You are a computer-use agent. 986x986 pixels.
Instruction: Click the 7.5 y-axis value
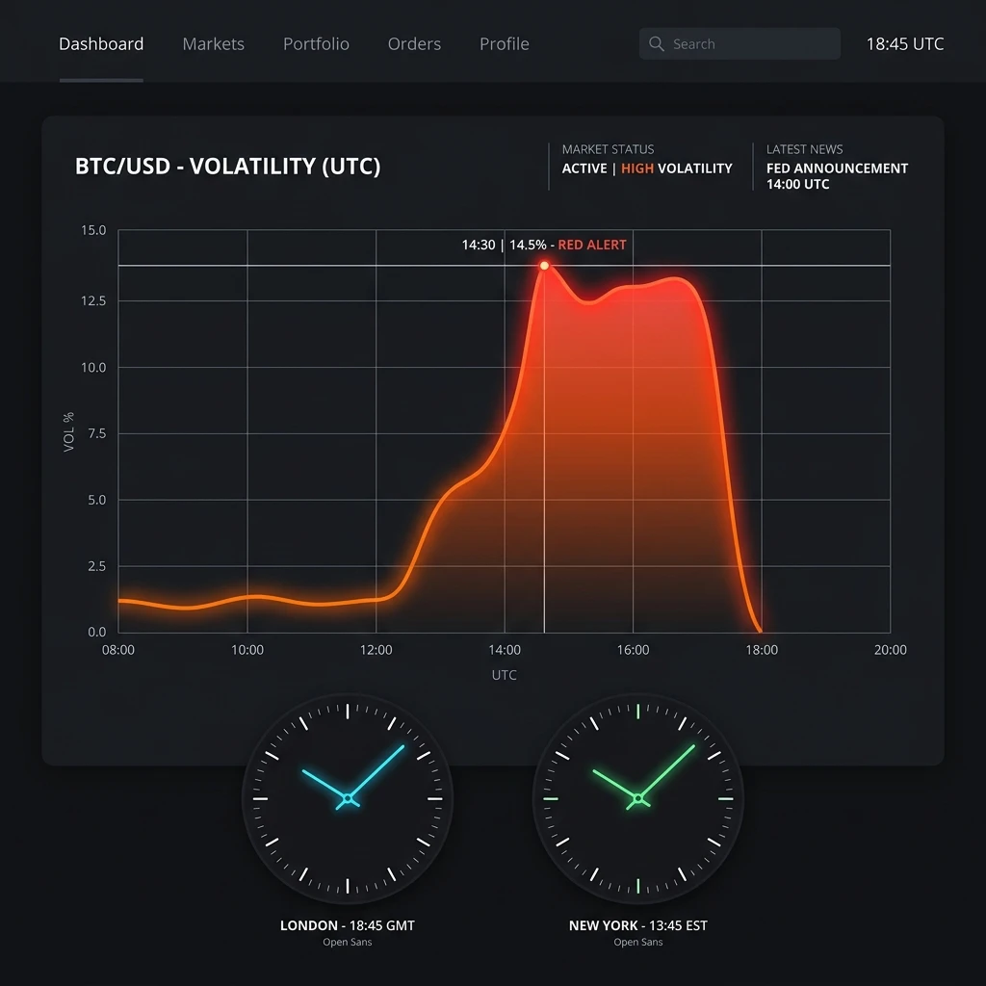(97, 433)
